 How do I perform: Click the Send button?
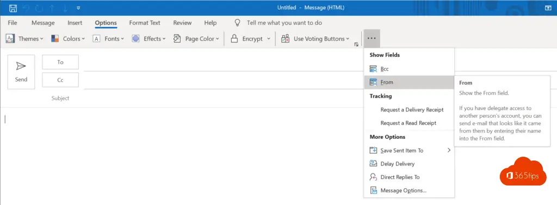click(21, 72)
